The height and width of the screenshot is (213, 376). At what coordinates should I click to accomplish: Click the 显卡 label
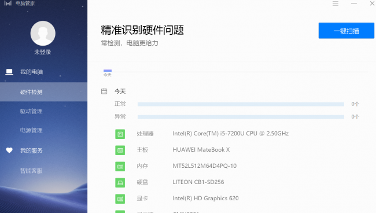coord(142,198)
